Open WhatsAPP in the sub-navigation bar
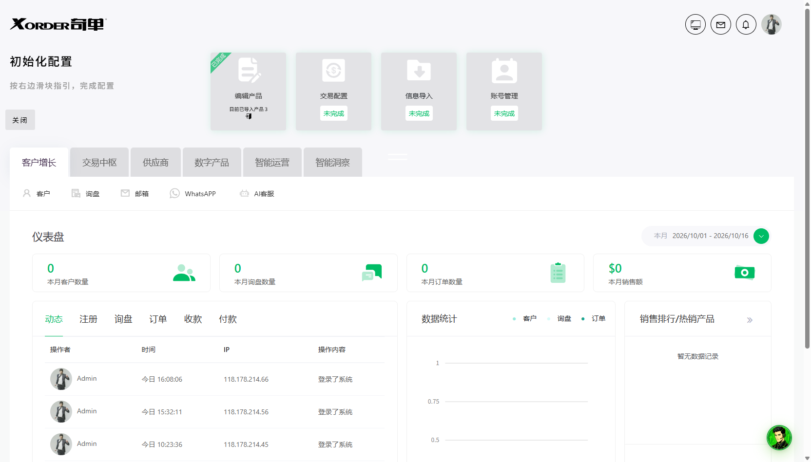 point(193,194)
